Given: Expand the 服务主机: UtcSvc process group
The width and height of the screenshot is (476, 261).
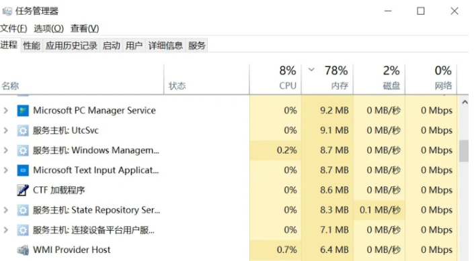Looking at the screenshot, I should (x=6, y=130).
